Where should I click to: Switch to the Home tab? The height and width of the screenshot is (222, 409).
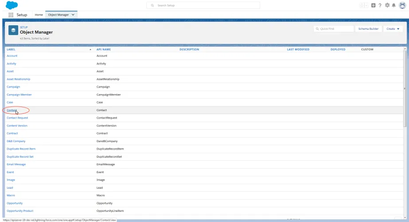point(39,15)
